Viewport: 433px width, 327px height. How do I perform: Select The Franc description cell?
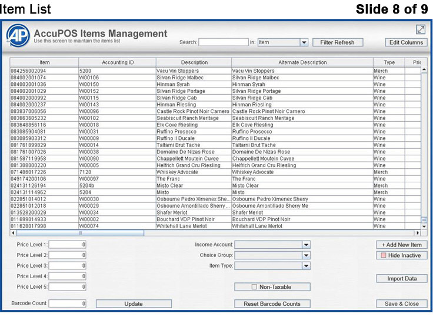194,179
